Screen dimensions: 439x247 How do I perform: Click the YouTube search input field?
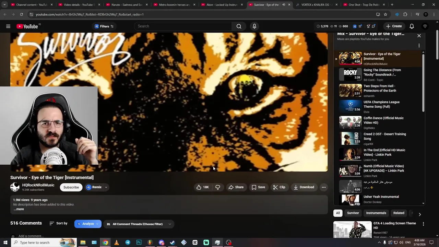(x=183, y=26)
